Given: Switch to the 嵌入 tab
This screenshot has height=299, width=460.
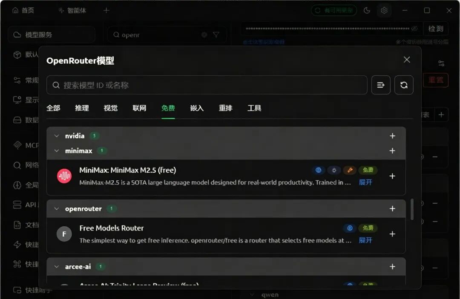Looking at the screenshot, I should [x=197, y=108].
